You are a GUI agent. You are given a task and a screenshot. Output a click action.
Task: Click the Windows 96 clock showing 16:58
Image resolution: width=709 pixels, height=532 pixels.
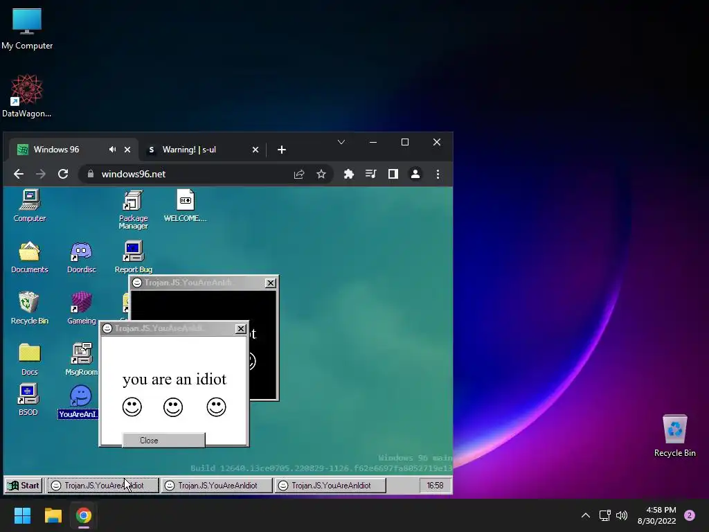pyautogui.click(x=435, y=486)
